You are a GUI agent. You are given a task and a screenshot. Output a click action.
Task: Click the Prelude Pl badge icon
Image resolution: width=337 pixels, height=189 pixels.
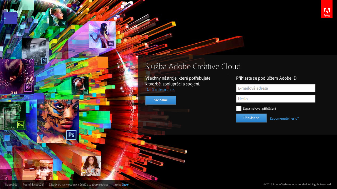[x=44, y=61]
